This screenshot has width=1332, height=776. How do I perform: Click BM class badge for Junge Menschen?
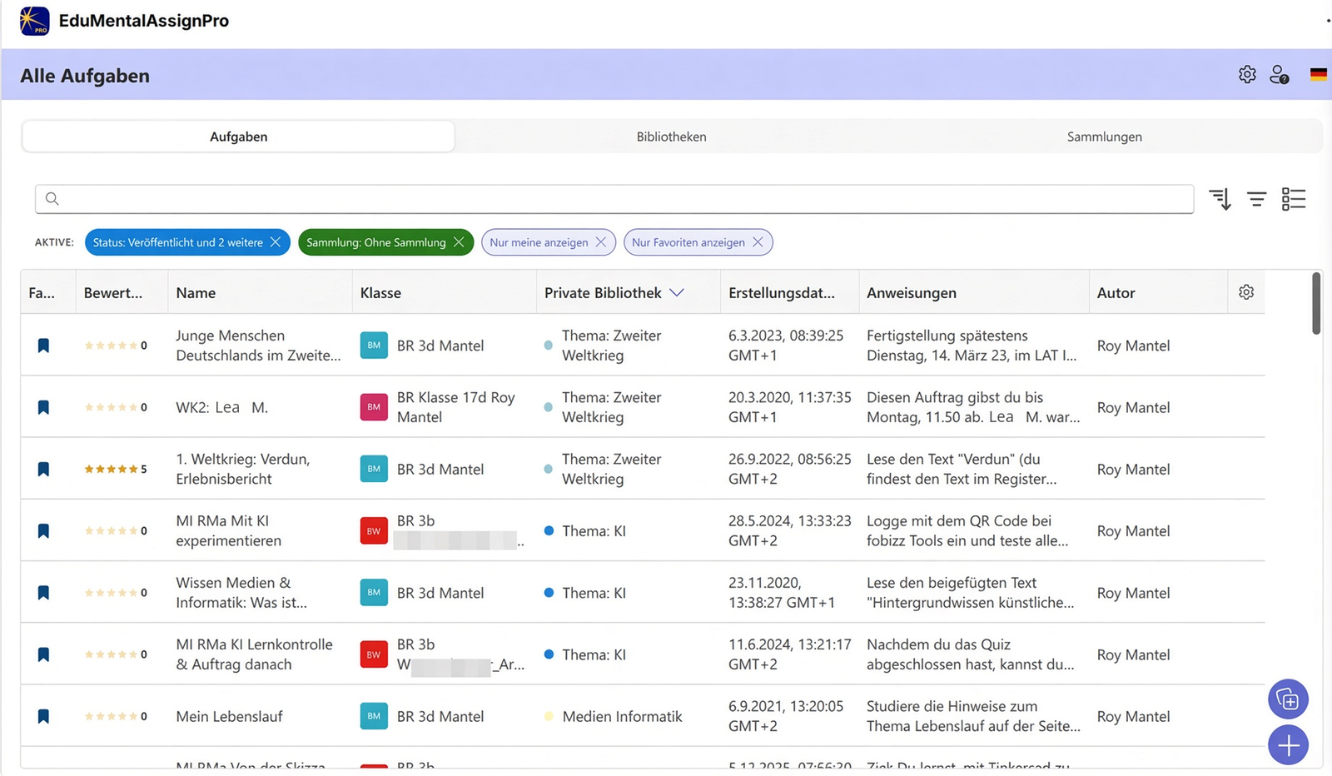pos(374,346)
